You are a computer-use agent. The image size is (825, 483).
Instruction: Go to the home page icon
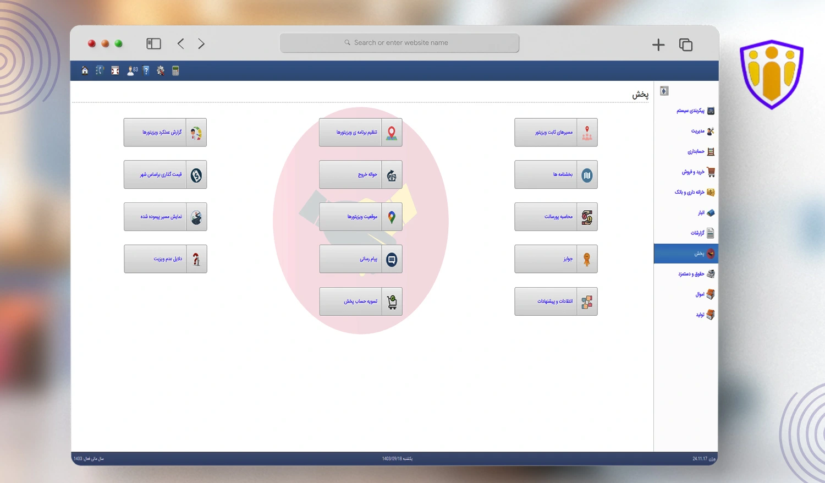[85, 70]
